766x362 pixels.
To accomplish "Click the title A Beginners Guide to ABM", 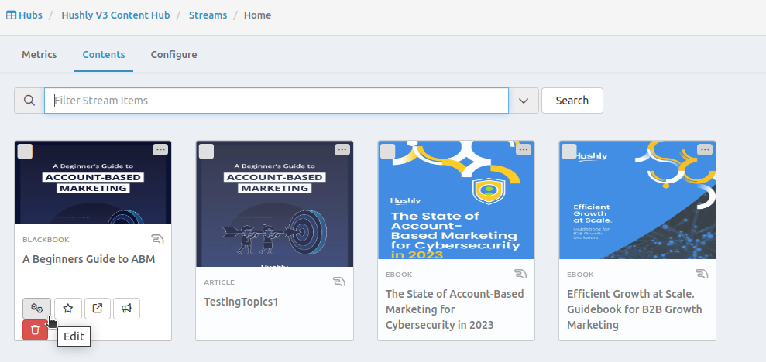I will [x=89, y=259].
